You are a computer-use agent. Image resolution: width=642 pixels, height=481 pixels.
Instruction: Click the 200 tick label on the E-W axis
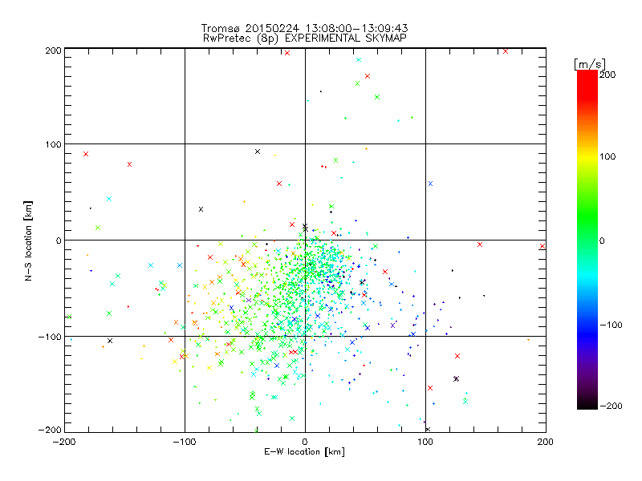point(546,442)
